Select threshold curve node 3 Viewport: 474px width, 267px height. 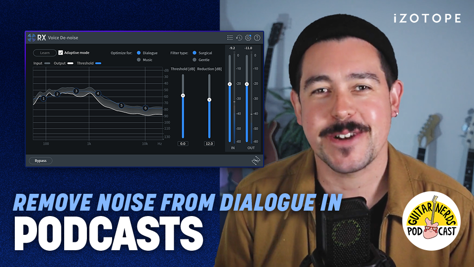(76, 91)
